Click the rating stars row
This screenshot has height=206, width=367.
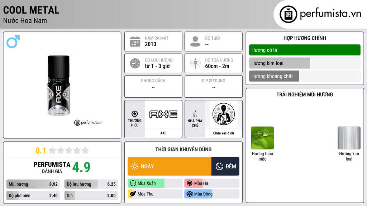tap(69, 151)
